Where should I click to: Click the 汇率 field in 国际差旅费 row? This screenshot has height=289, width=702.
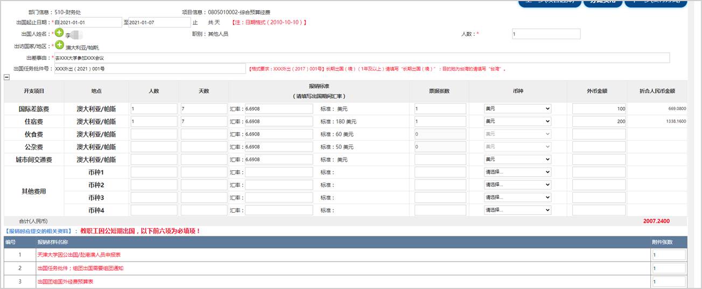[x=278, y=109]
